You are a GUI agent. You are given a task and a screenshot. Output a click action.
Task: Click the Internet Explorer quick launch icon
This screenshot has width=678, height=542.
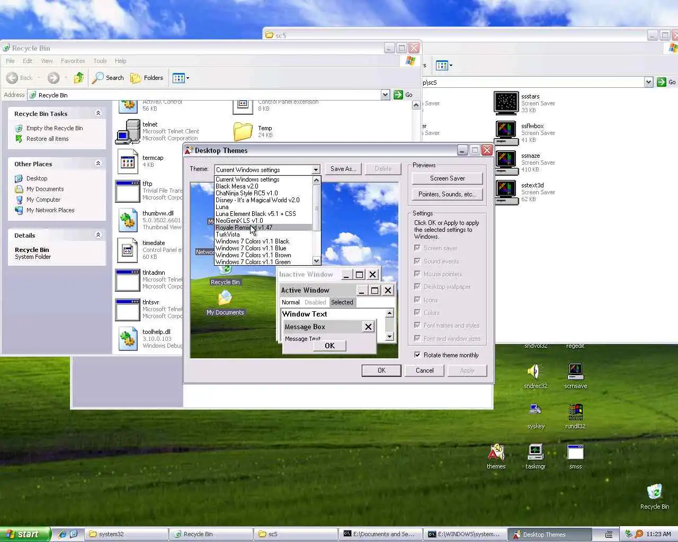pyautogui.click(x=63, y=534)
